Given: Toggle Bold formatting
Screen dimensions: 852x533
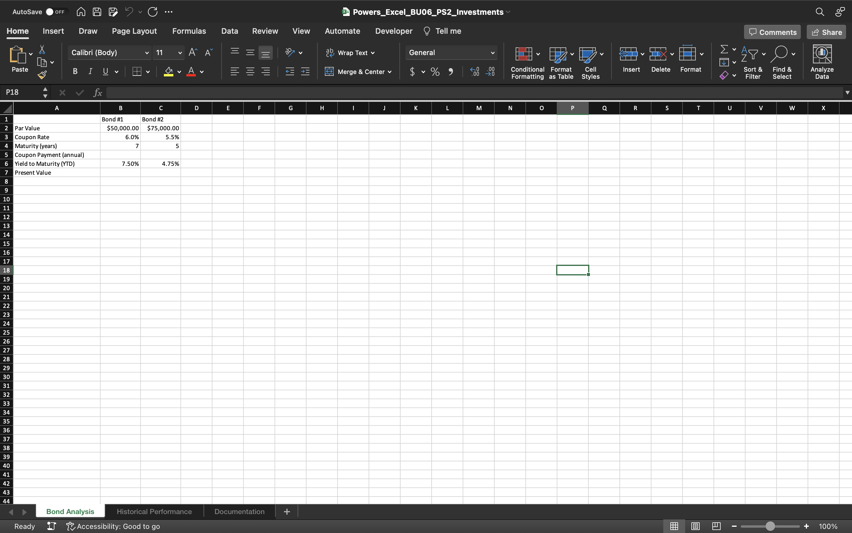Looking at the screenshot, I should 75,72.
